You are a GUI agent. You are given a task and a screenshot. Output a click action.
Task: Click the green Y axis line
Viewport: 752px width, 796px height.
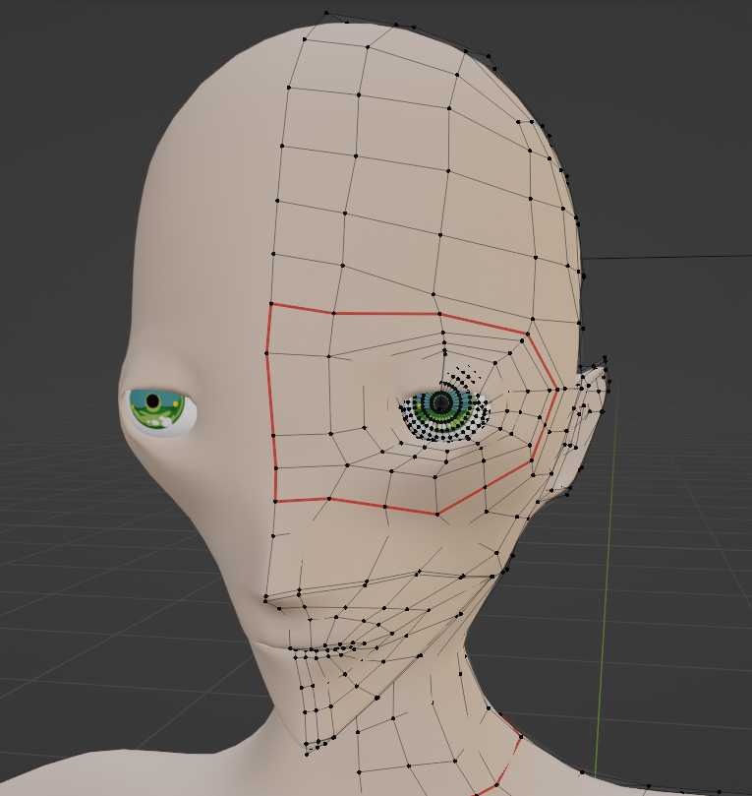605,590
